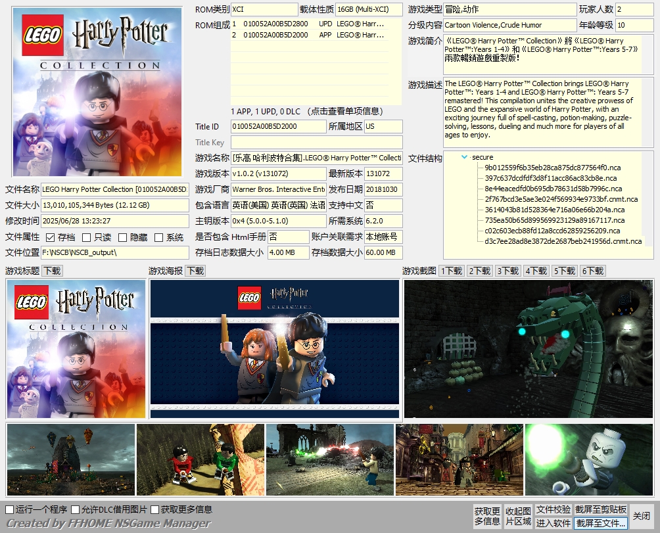Toggle the 存档 file attribute checkbox

(x=50, y=238)
